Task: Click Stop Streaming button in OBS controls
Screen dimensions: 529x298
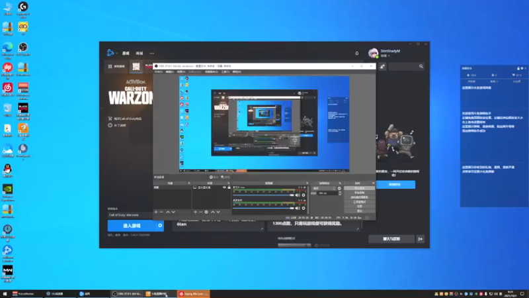Action: (x=359, y=188)
